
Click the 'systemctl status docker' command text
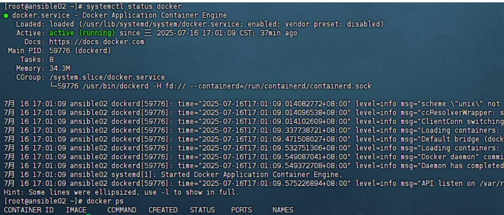click(x=134, y=7)
